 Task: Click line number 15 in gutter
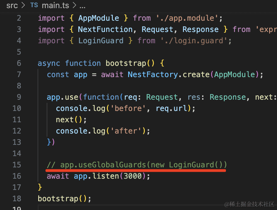click(17, 165)
